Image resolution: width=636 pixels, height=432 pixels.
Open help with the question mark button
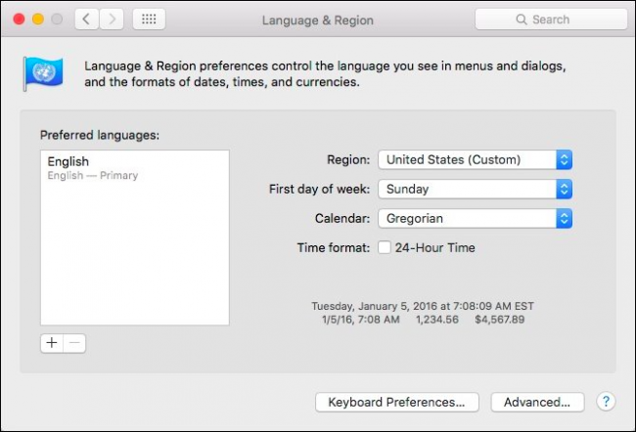pyautogui.click(x=606, y=402)
